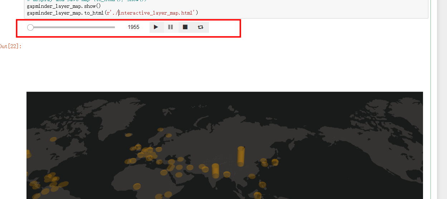
Task: Toggle the animation loop button
Action: pos(200,27)
